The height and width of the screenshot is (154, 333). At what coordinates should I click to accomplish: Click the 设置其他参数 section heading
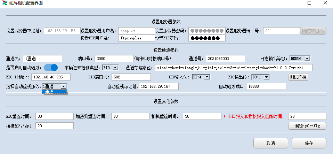coord(166,101)
